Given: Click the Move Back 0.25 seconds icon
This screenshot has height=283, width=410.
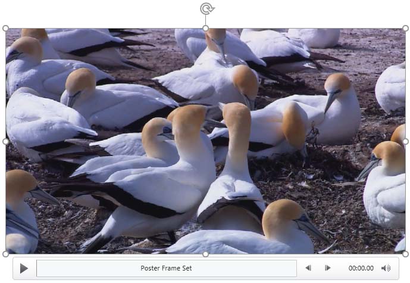Looking at the screenshot, I should (x=308, y=268).
